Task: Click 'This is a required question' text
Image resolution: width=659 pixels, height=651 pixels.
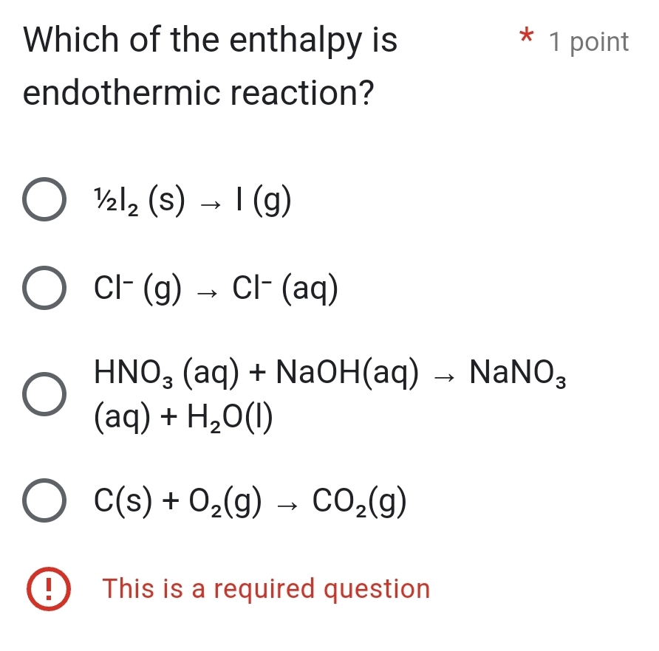Action: click(x=266, y=588)
